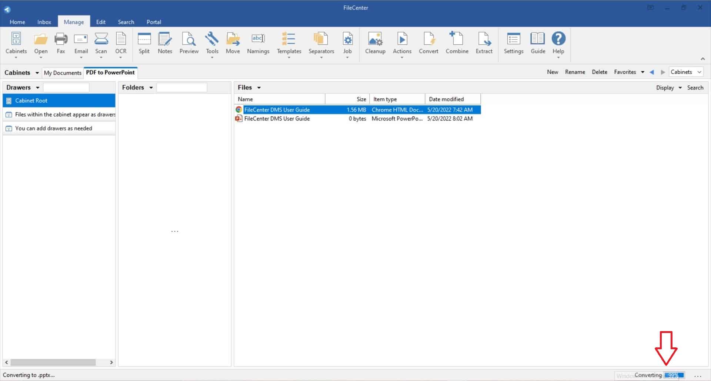The height and width of the screenshot is (381, 711).
Task: Sort files by Size column
Action: (347, 99)
